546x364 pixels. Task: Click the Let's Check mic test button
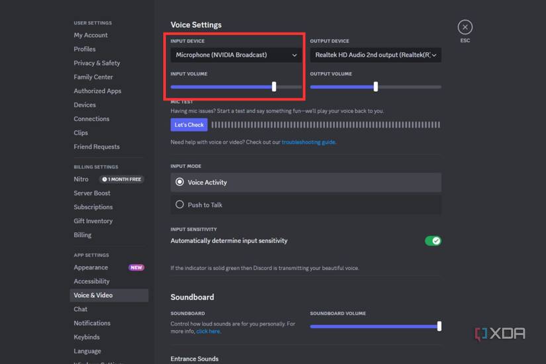tap(189, 124)
